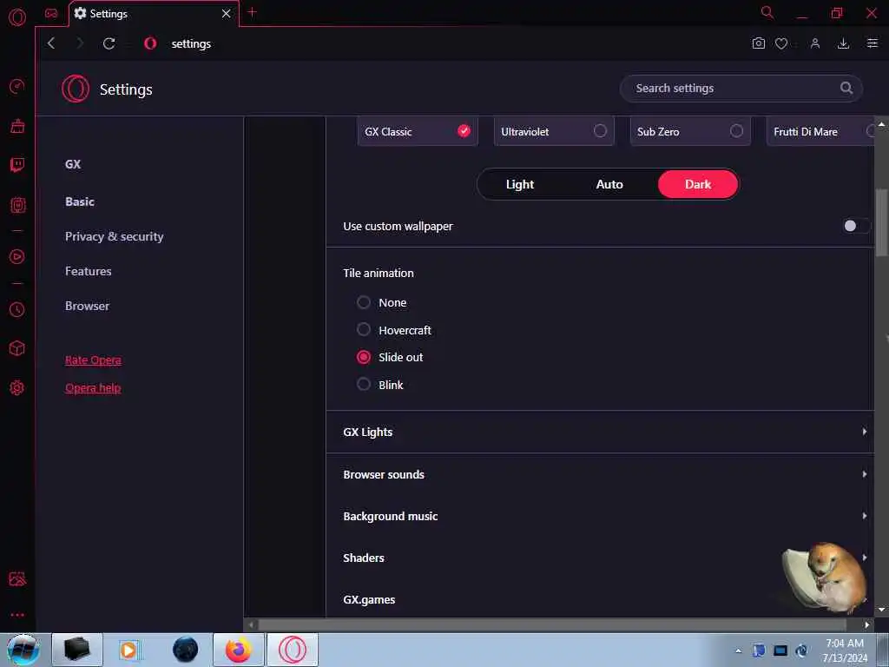Select the Ultraviolet theme

[x=554, y=132]
